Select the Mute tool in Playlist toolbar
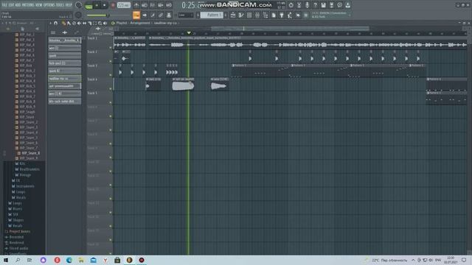The width and height of the screenshot is (472, 265). tap(79, 23)
